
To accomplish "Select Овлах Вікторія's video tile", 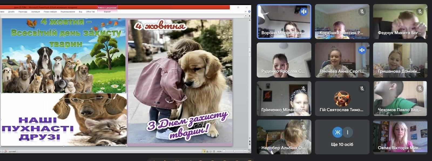I will point(400,137).
